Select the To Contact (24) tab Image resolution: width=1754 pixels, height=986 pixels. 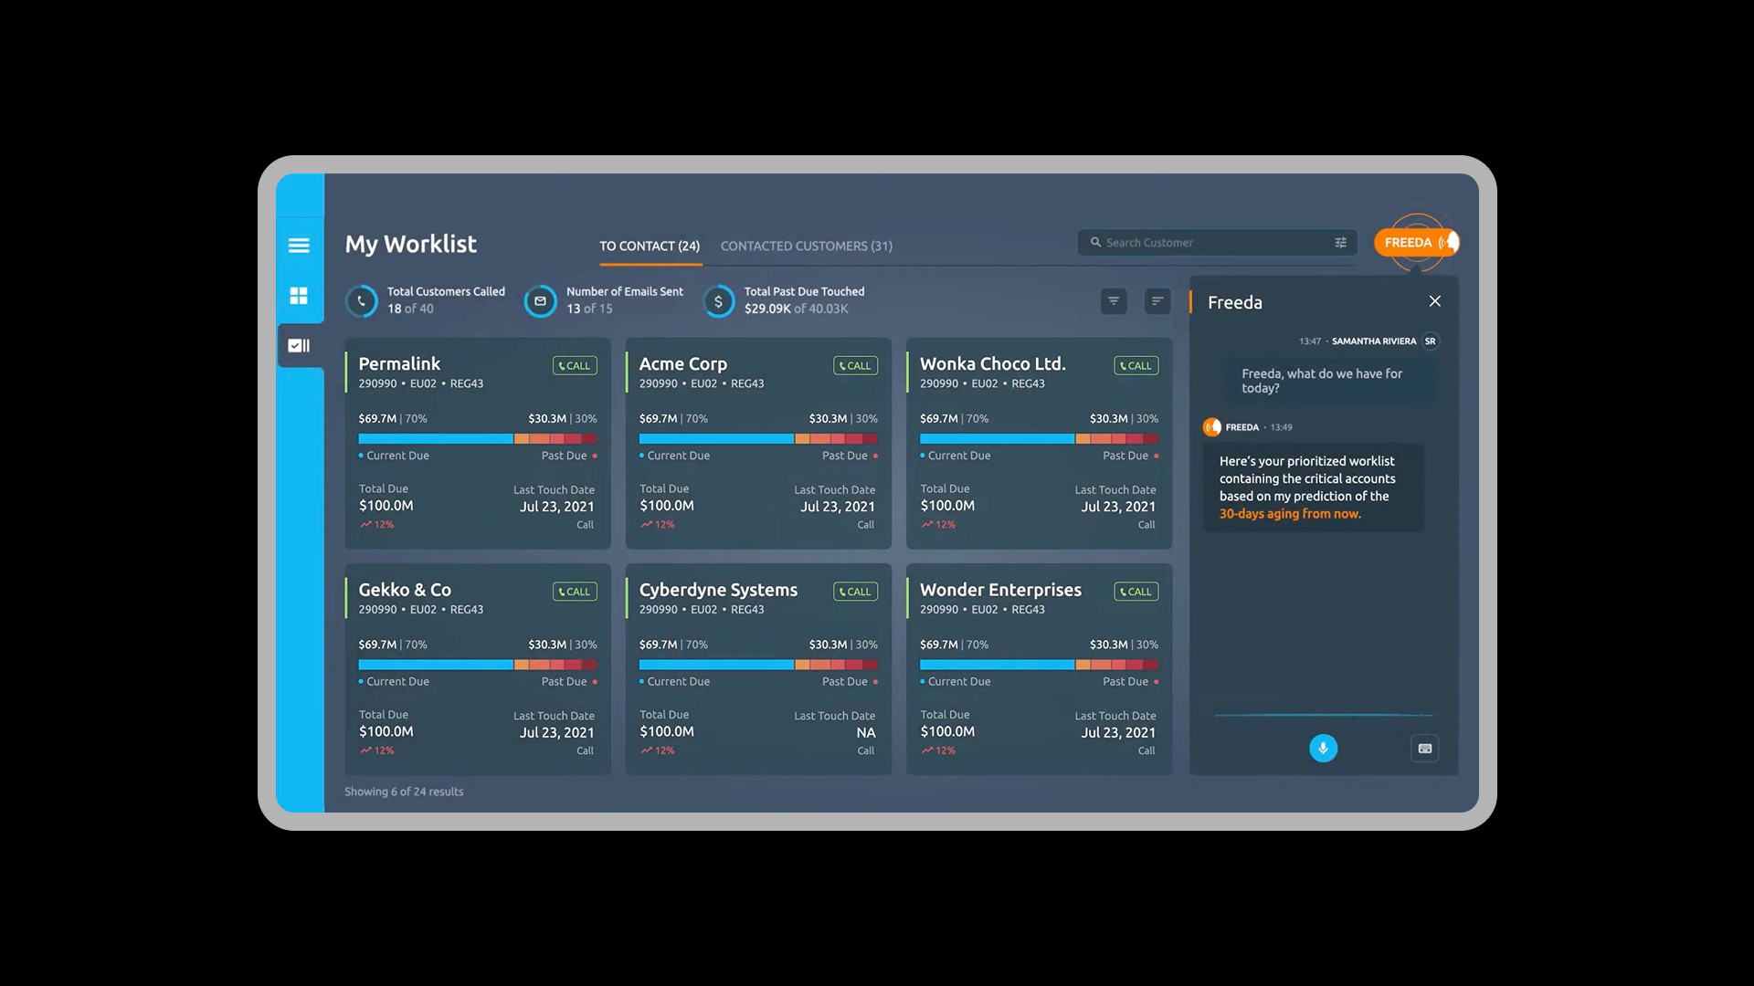pos(650,246)
